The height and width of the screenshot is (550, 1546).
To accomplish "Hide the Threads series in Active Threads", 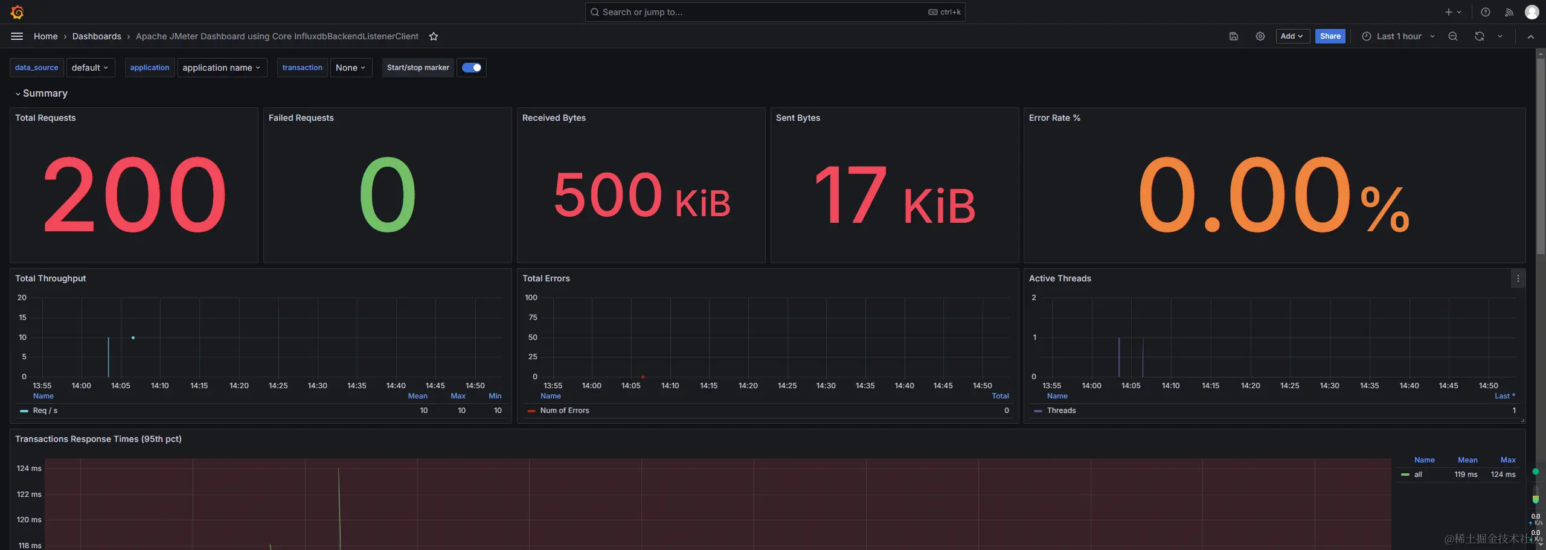I will [1061, 411].
